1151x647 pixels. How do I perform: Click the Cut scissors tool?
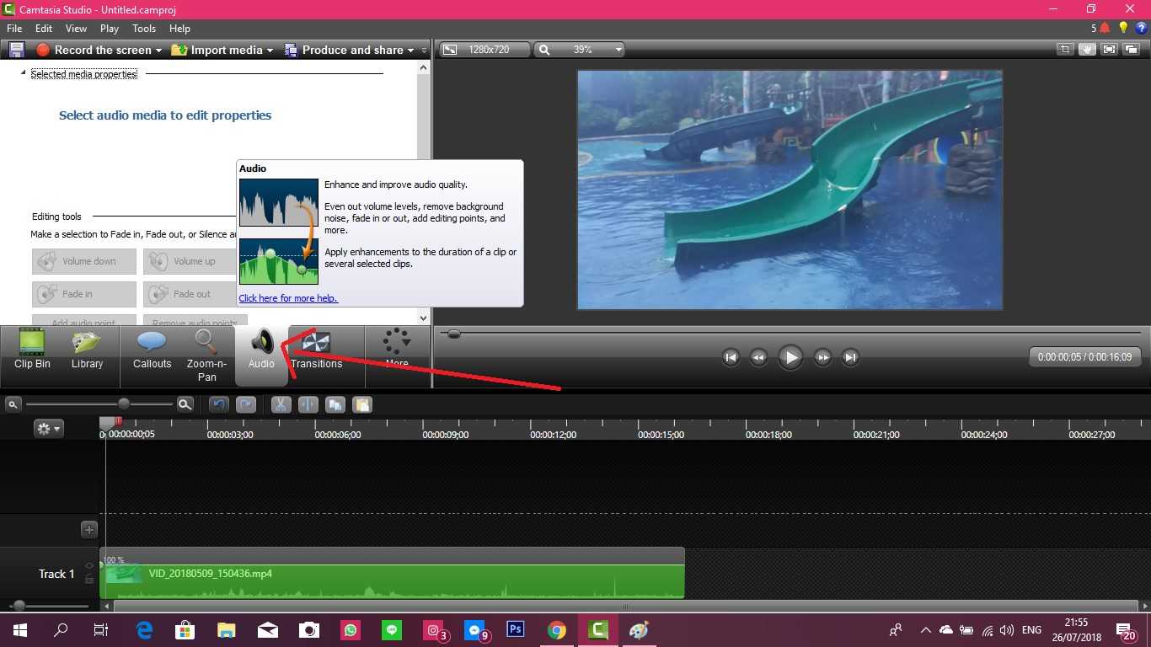tap(281, 404)
